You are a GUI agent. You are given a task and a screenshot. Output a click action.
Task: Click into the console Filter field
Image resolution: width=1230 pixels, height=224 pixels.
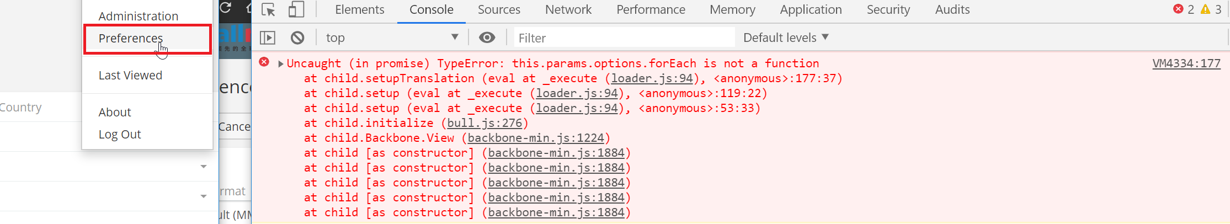point(624,38)
